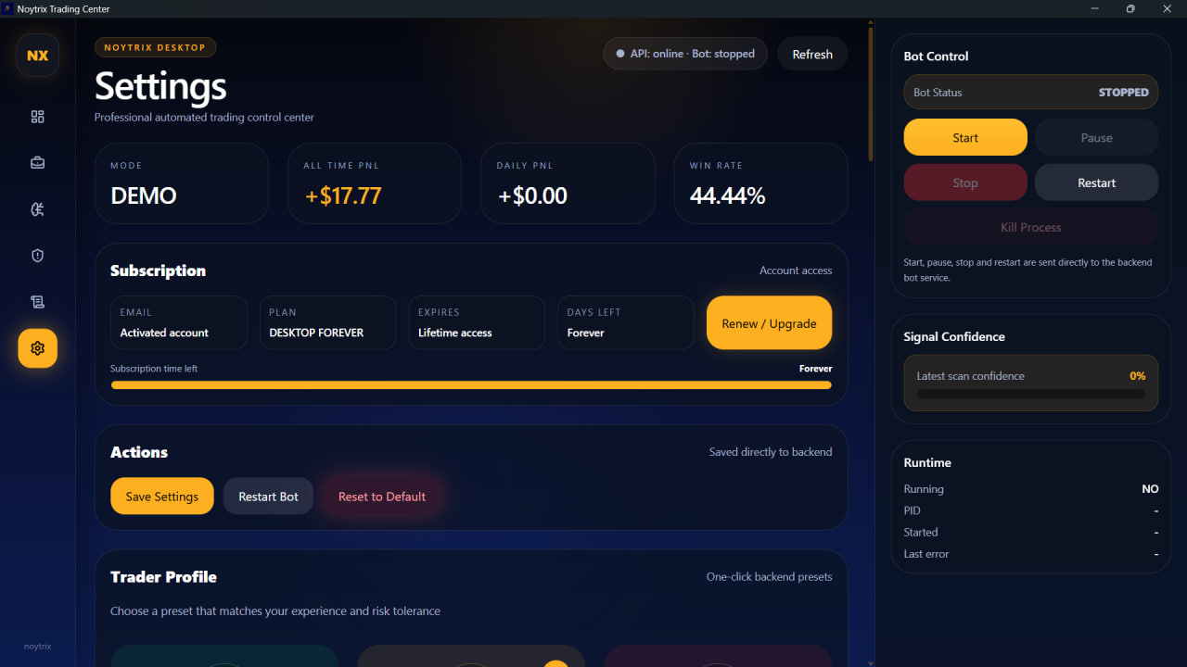
Task: Click Renew / Upgrade button
Action: click(x=769, y=323)
